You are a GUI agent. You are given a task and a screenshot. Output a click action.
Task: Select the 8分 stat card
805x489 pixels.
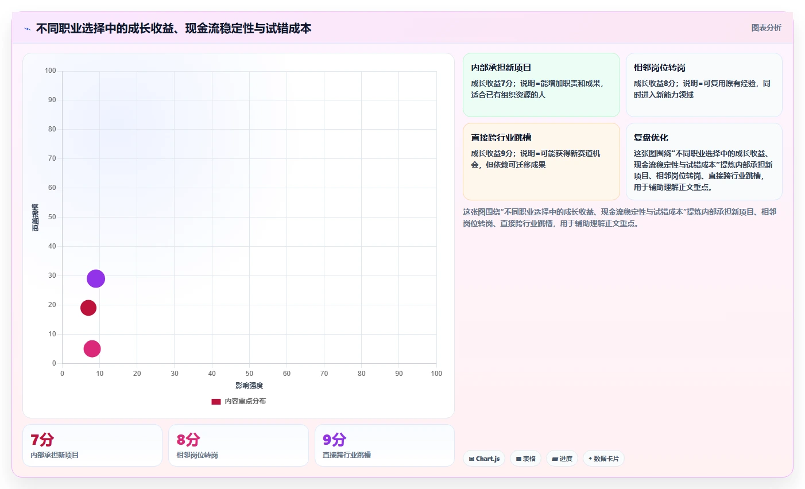click(x=238, y=445)
